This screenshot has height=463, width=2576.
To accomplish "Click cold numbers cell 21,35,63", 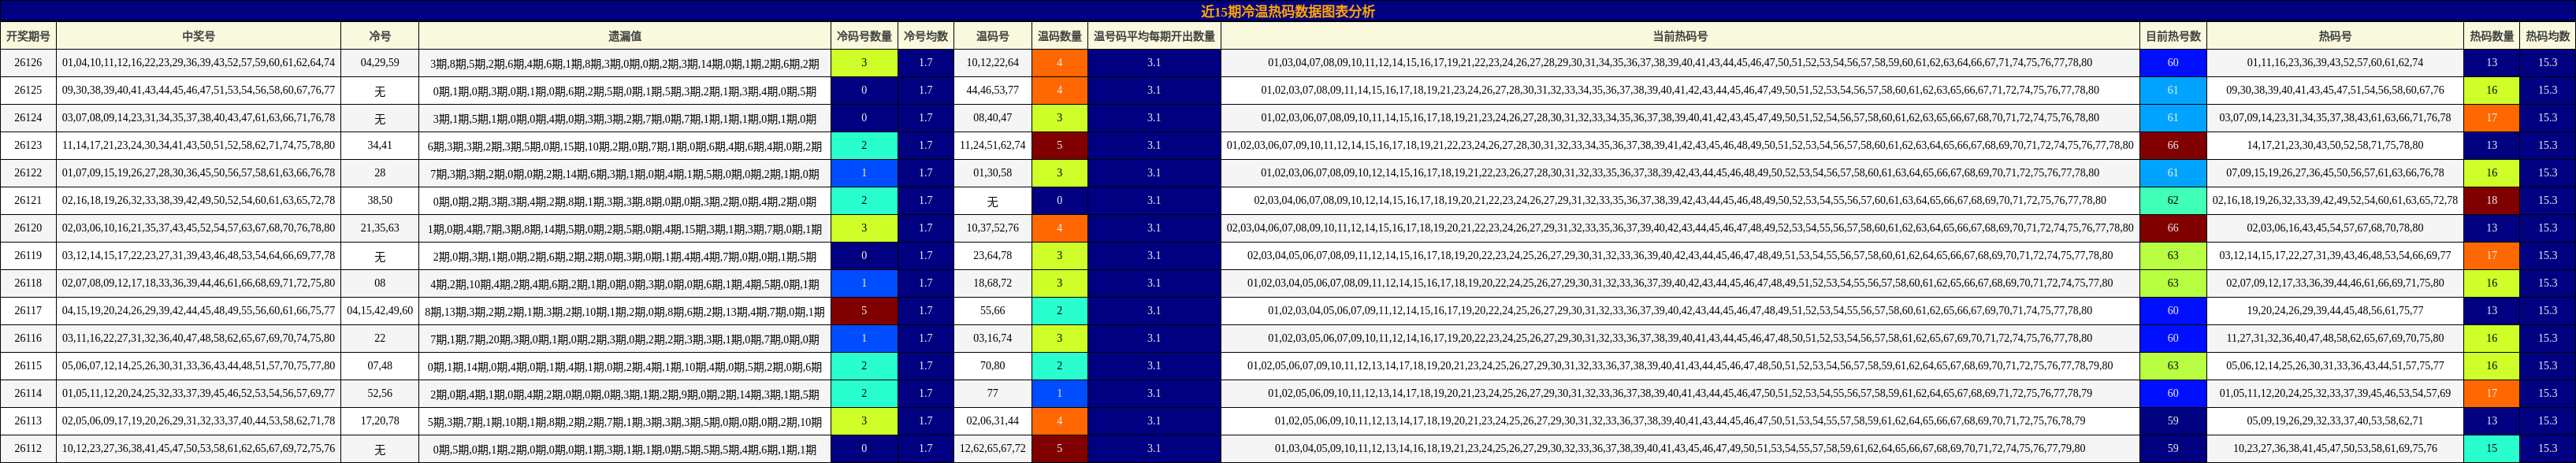I will (380, 228).
